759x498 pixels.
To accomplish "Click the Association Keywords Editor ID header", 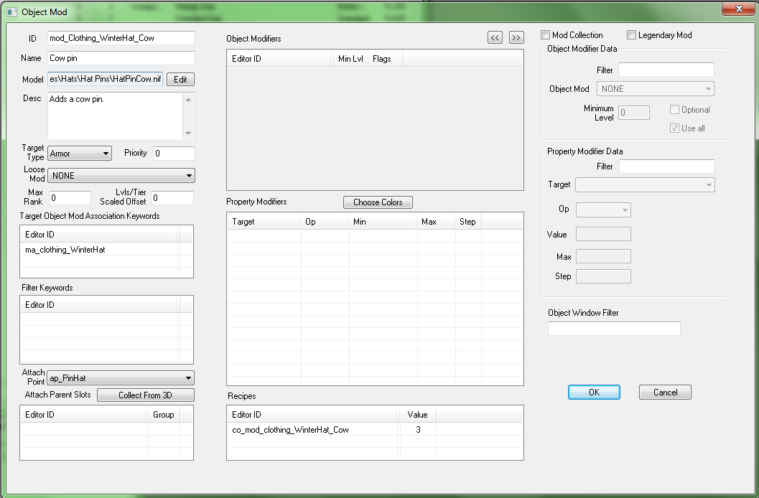I will [100, 234].
